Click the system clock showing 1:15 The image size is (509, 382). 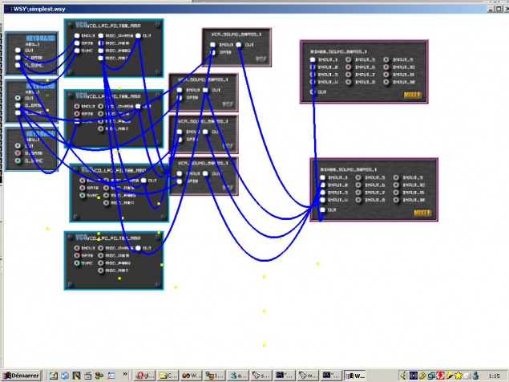[493, 375]
